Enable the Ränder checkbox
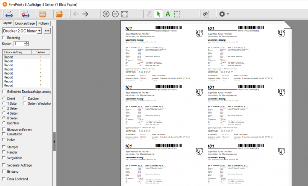Screen dimensions: 308x186 [4, 152]
